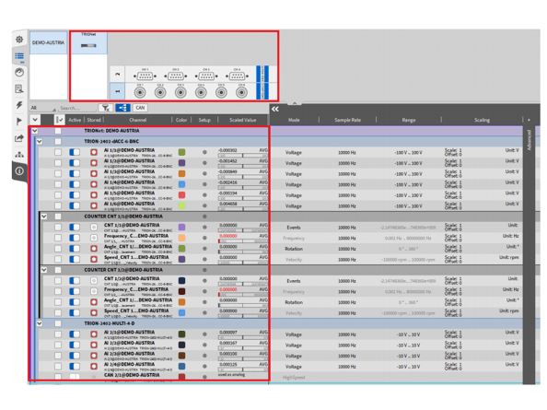Image resolution: width=547 pixels, height=410 pixels.
Task: Collapse panel with double left arrow button
Action: [275, 110]
